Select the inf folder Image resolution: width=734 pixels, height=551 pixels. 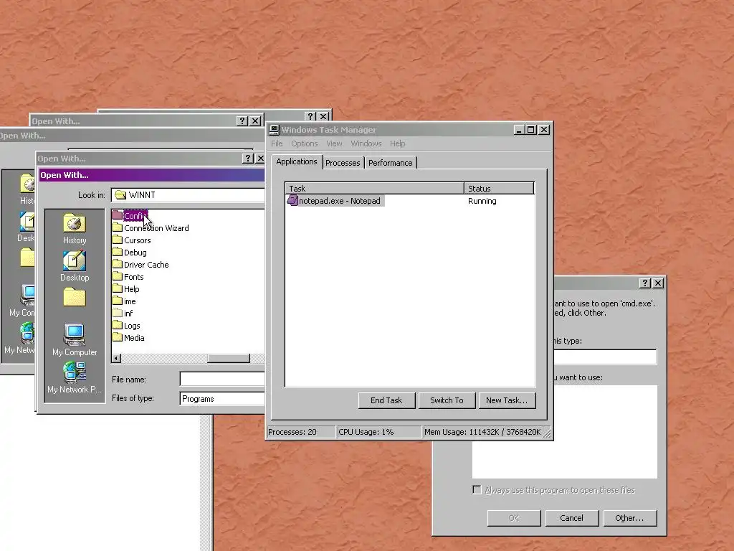[x=123, y=314]
